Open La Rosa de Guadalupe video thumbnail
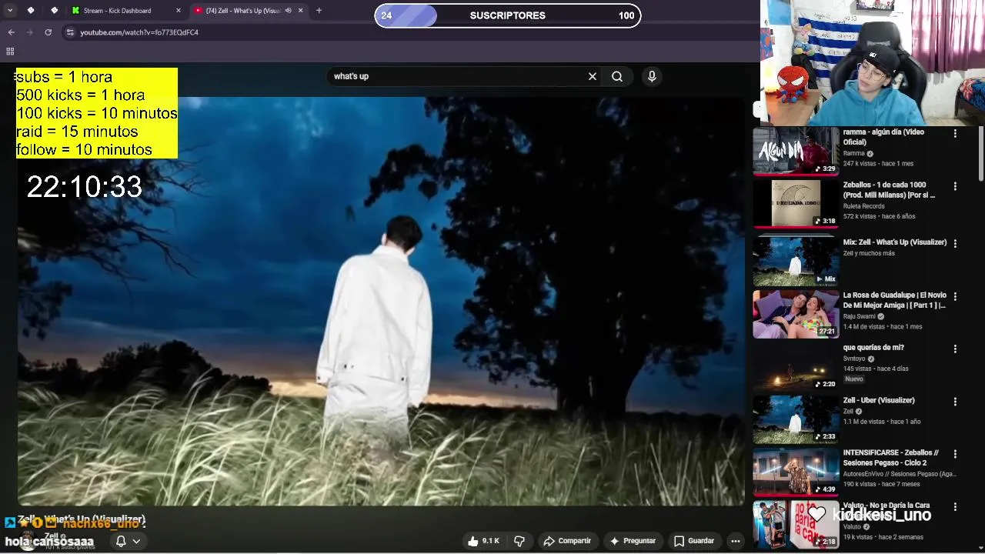The width and height of the screenshot is (985, 554). pos(796,314)
